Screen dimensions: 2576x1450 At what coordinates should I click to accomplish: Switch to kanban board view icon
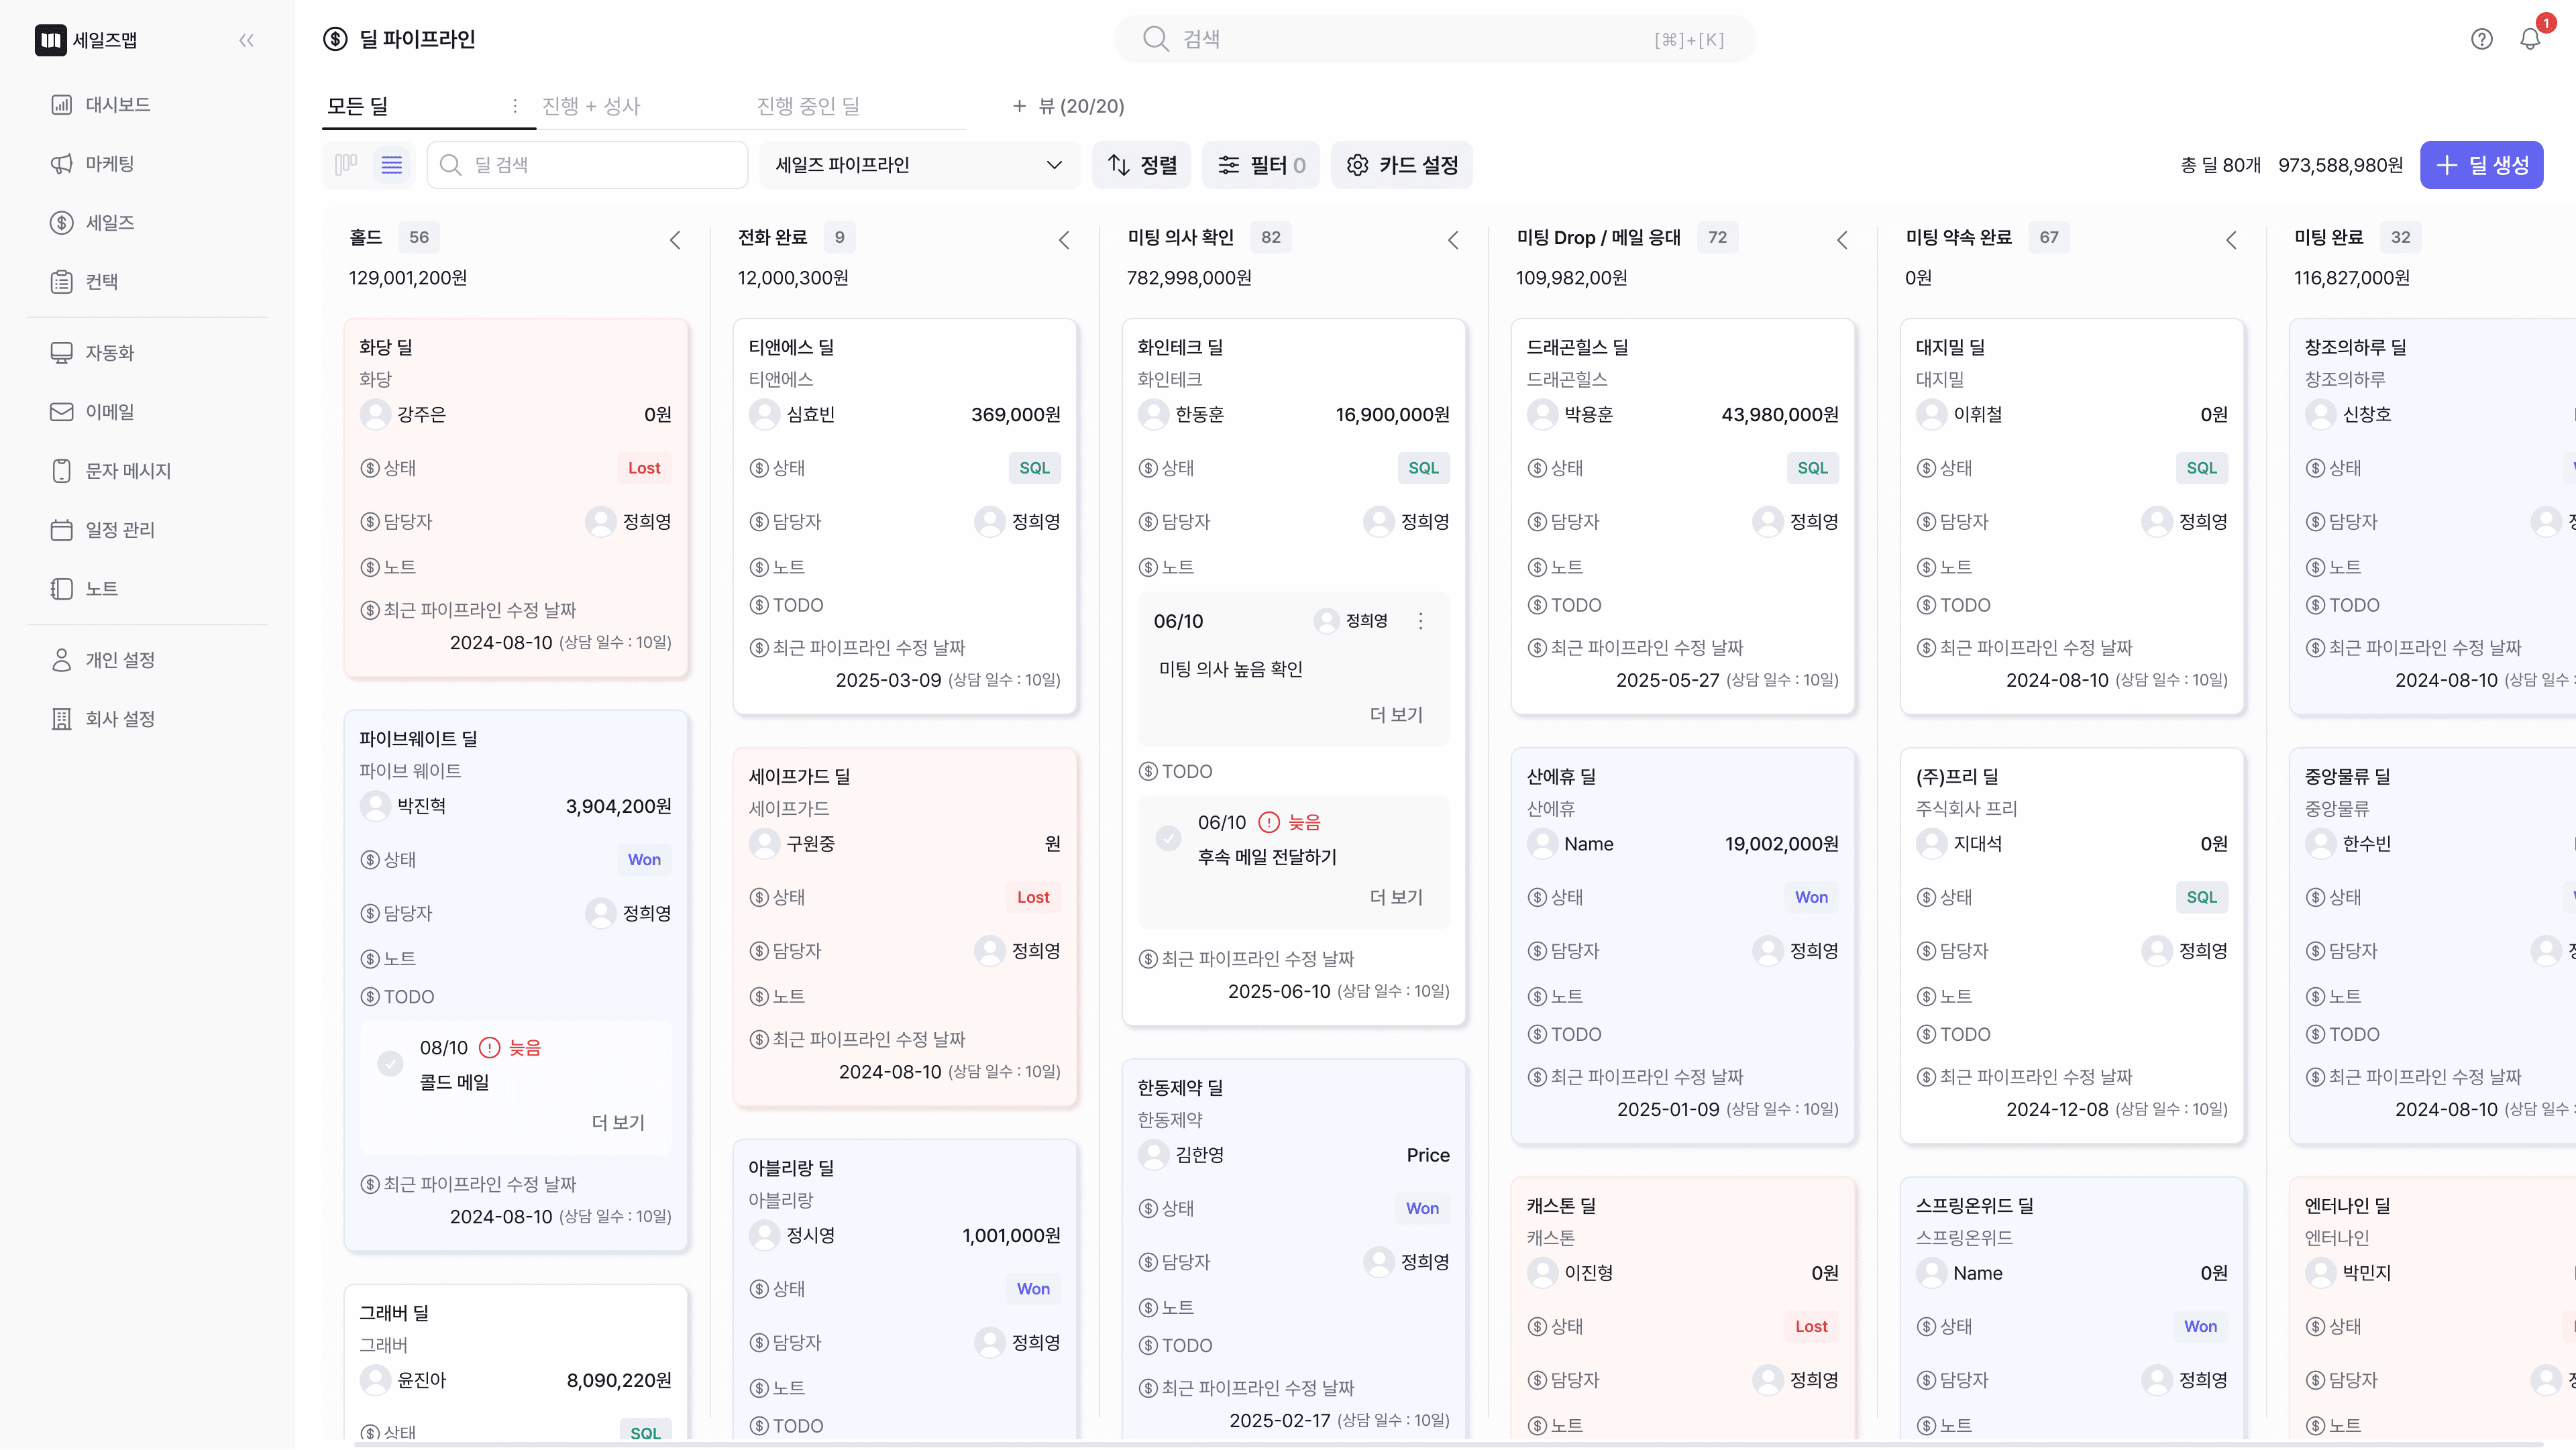[x=346, y=165]
